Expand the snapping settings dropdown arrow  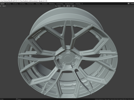pyautogui.click(x=71, y=6)
